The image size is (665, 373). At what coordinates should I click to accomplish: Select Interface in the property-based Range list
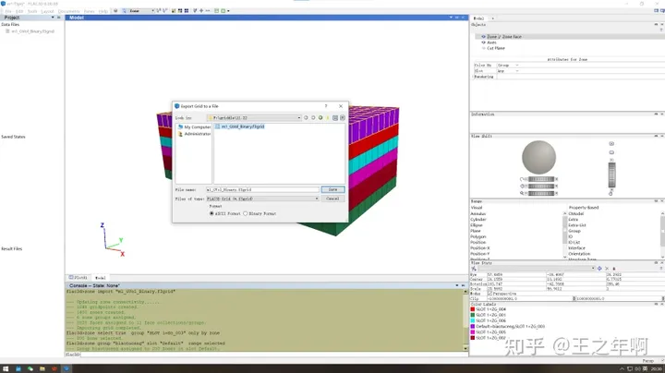click(576, 248)
